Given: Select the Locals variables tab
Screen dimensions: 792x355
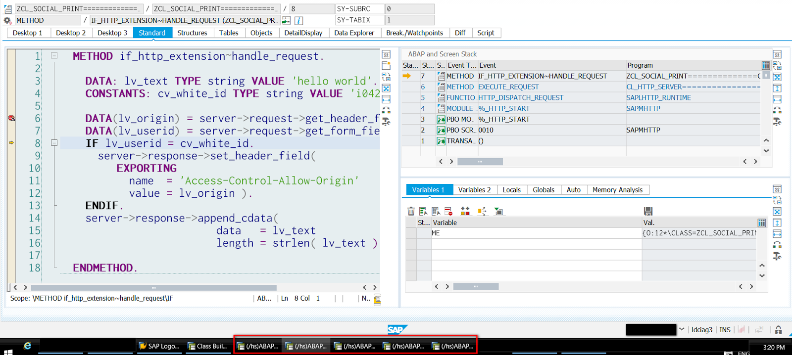Looking at the screenshot, I should coord(512,190).
